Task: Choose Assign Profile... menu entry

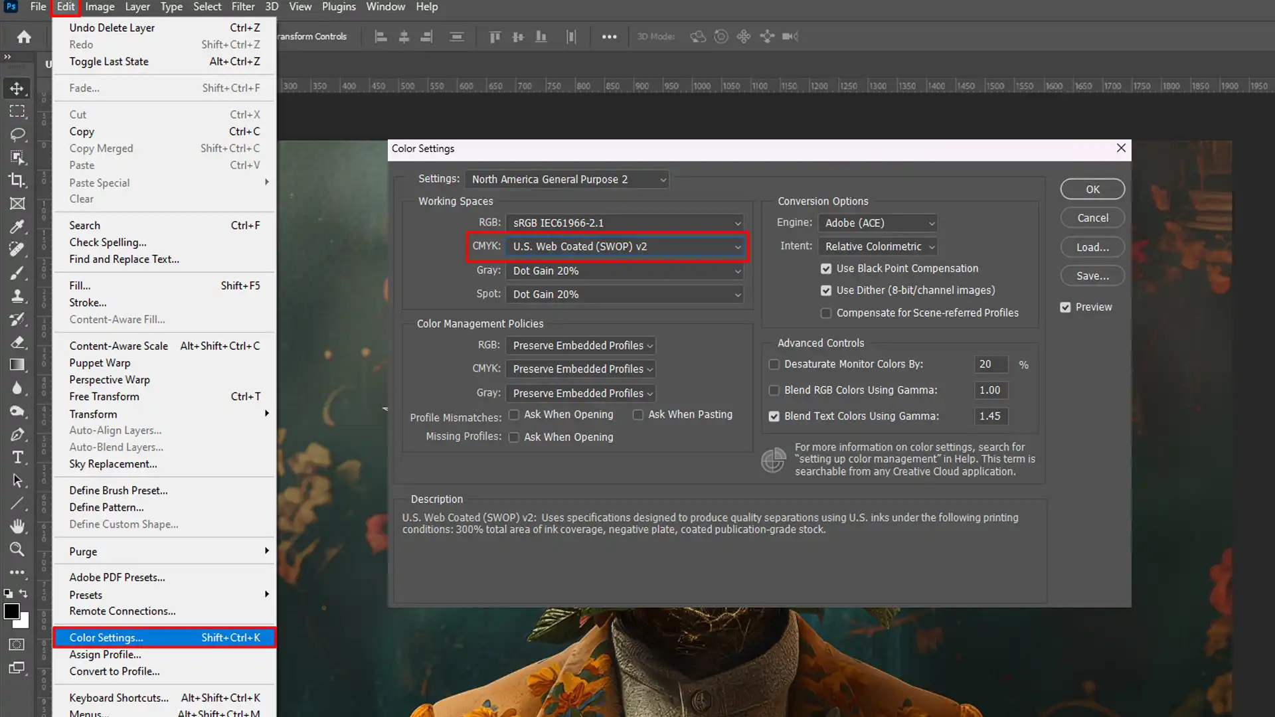Action: coord(164,655)
